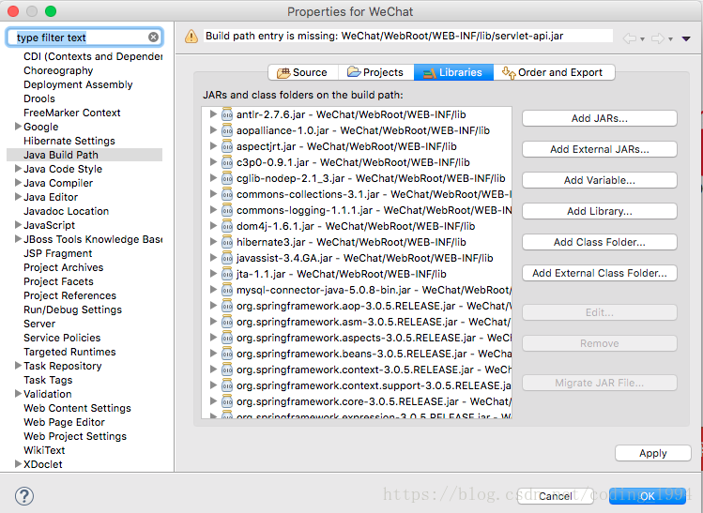Expand the XDoclet node
This screenshot has height=513, width=703.
click(x=18, y=463)
